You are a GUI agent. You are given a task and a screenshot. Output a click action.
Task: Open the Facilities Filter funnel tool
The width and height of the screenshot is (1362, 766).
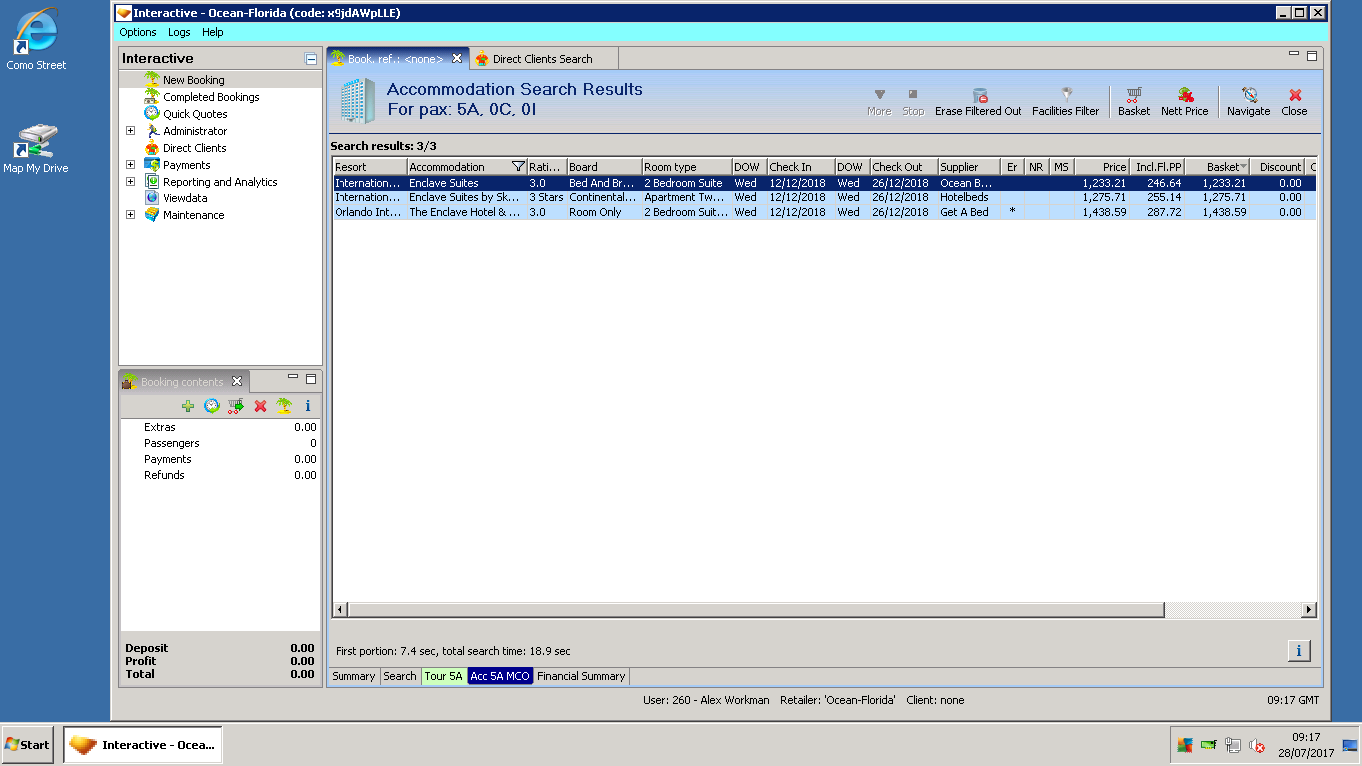point(1065,101)
